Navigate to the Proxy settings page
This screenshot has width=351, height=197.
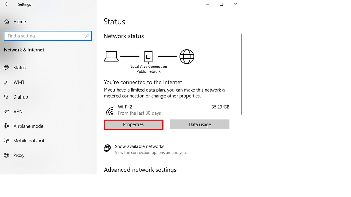click(x=19, y=155)
